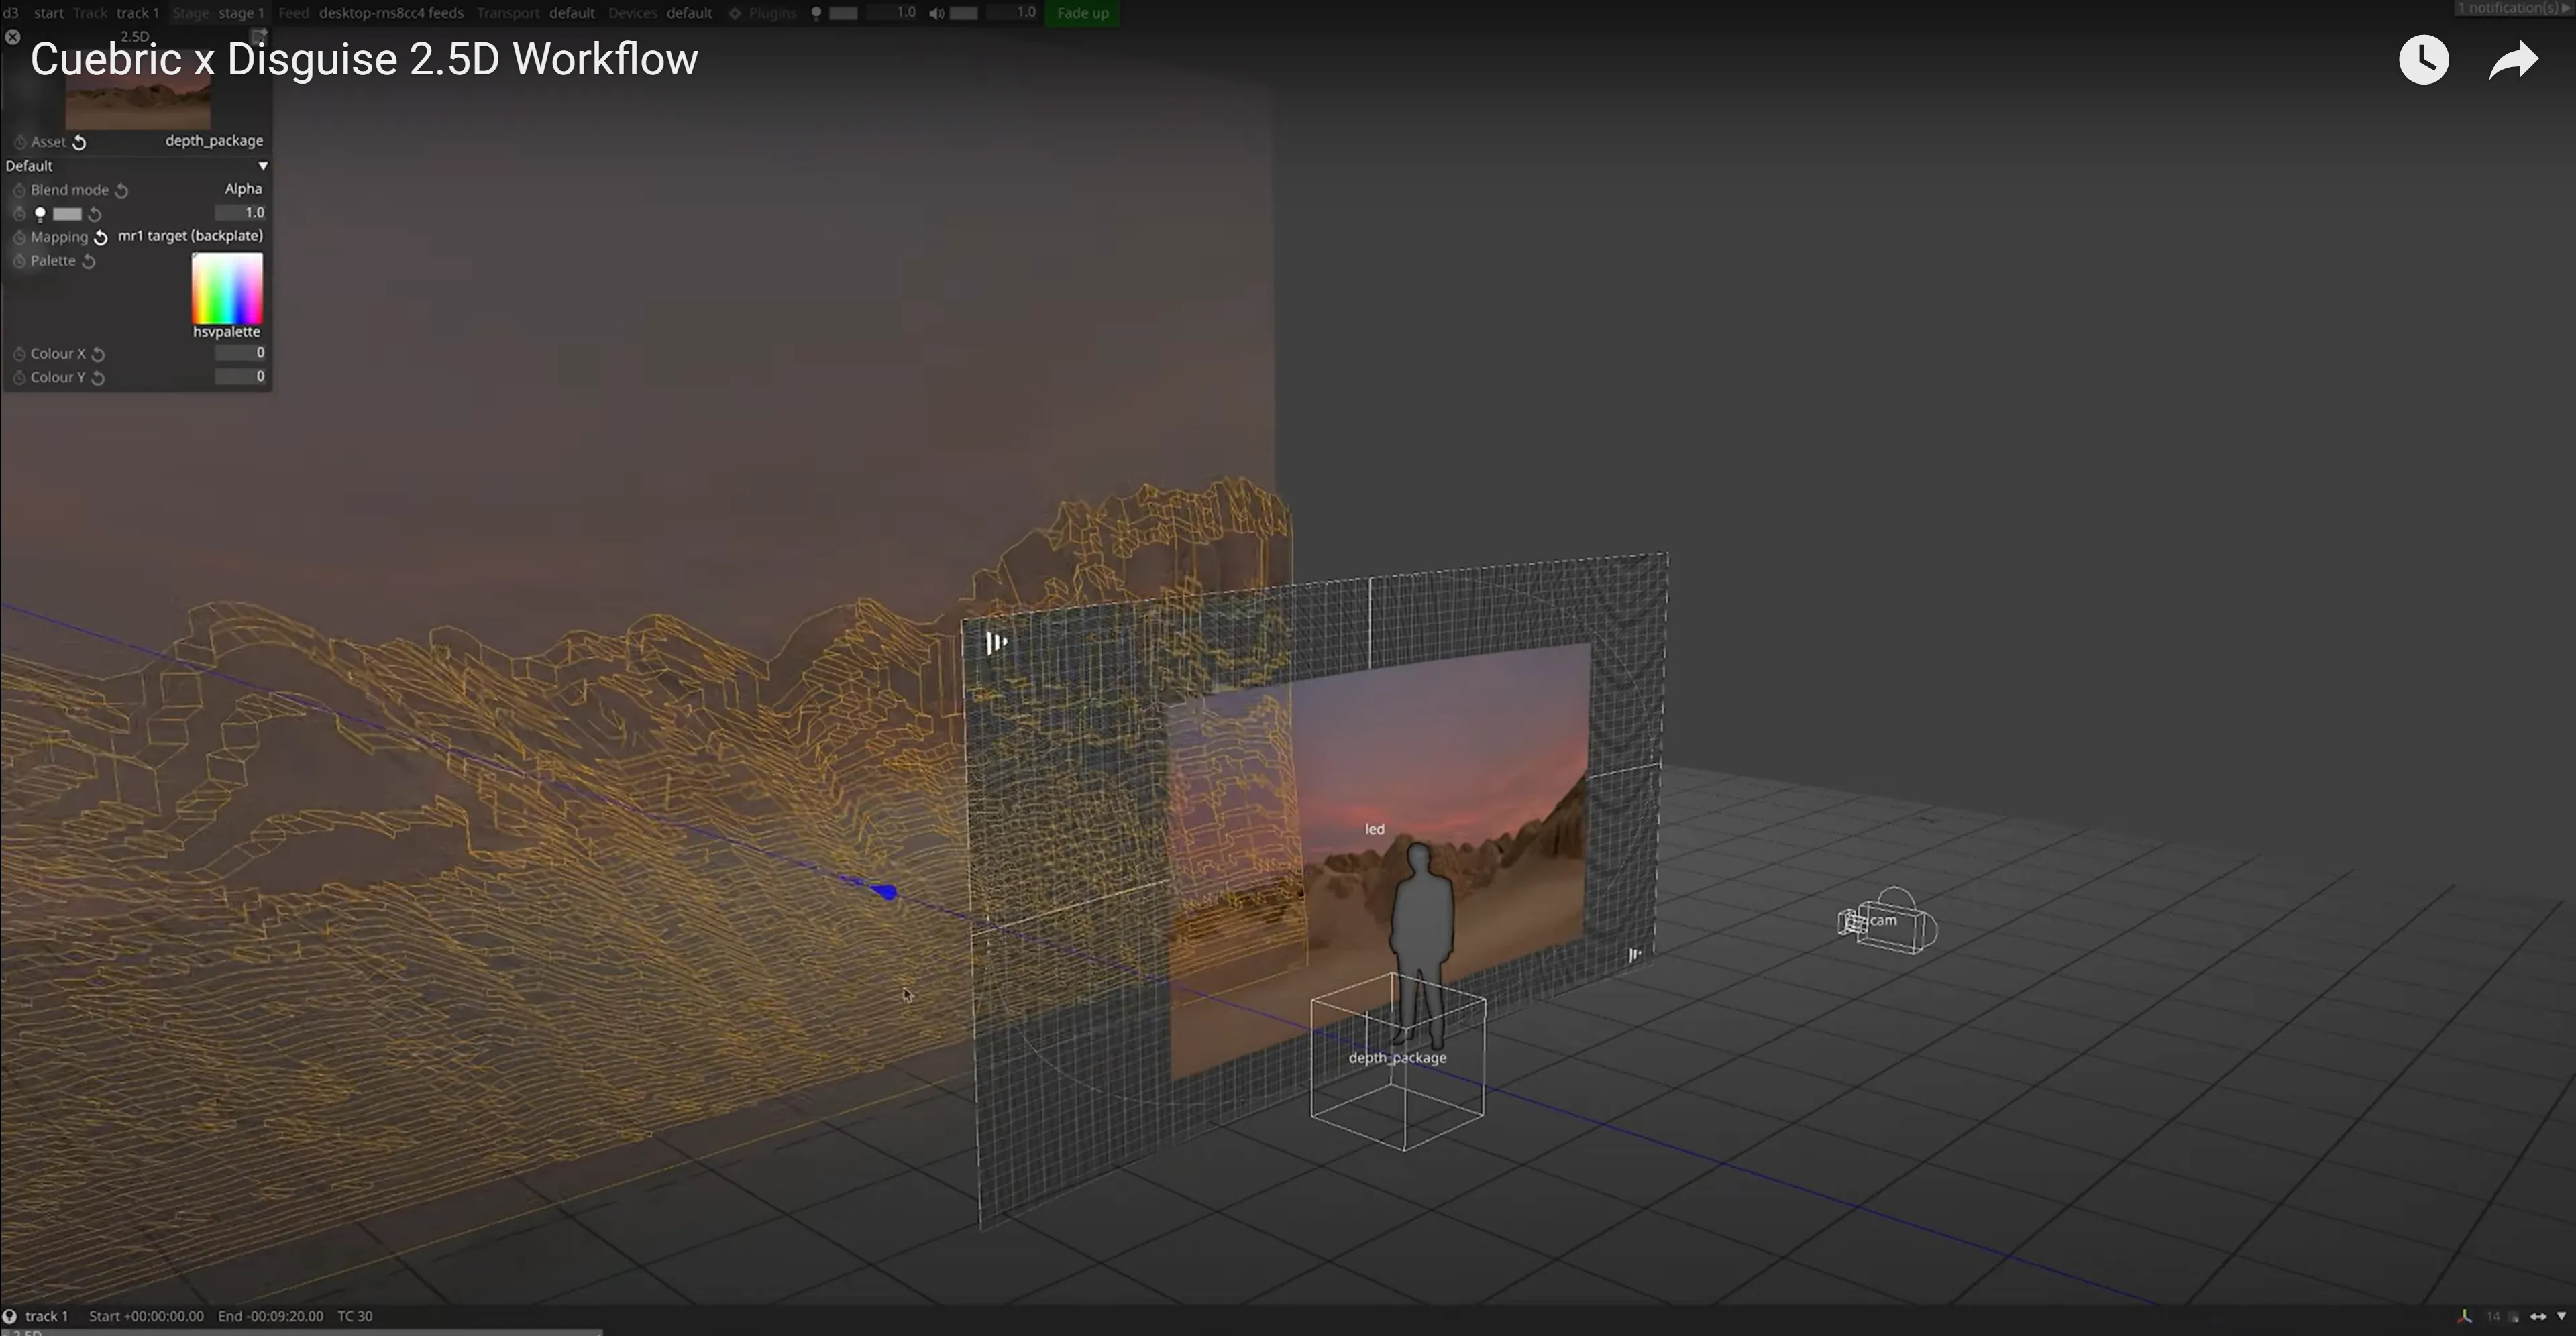Reset the layer brightness value
This screenshot has width=2576, height=1336.
95,214
